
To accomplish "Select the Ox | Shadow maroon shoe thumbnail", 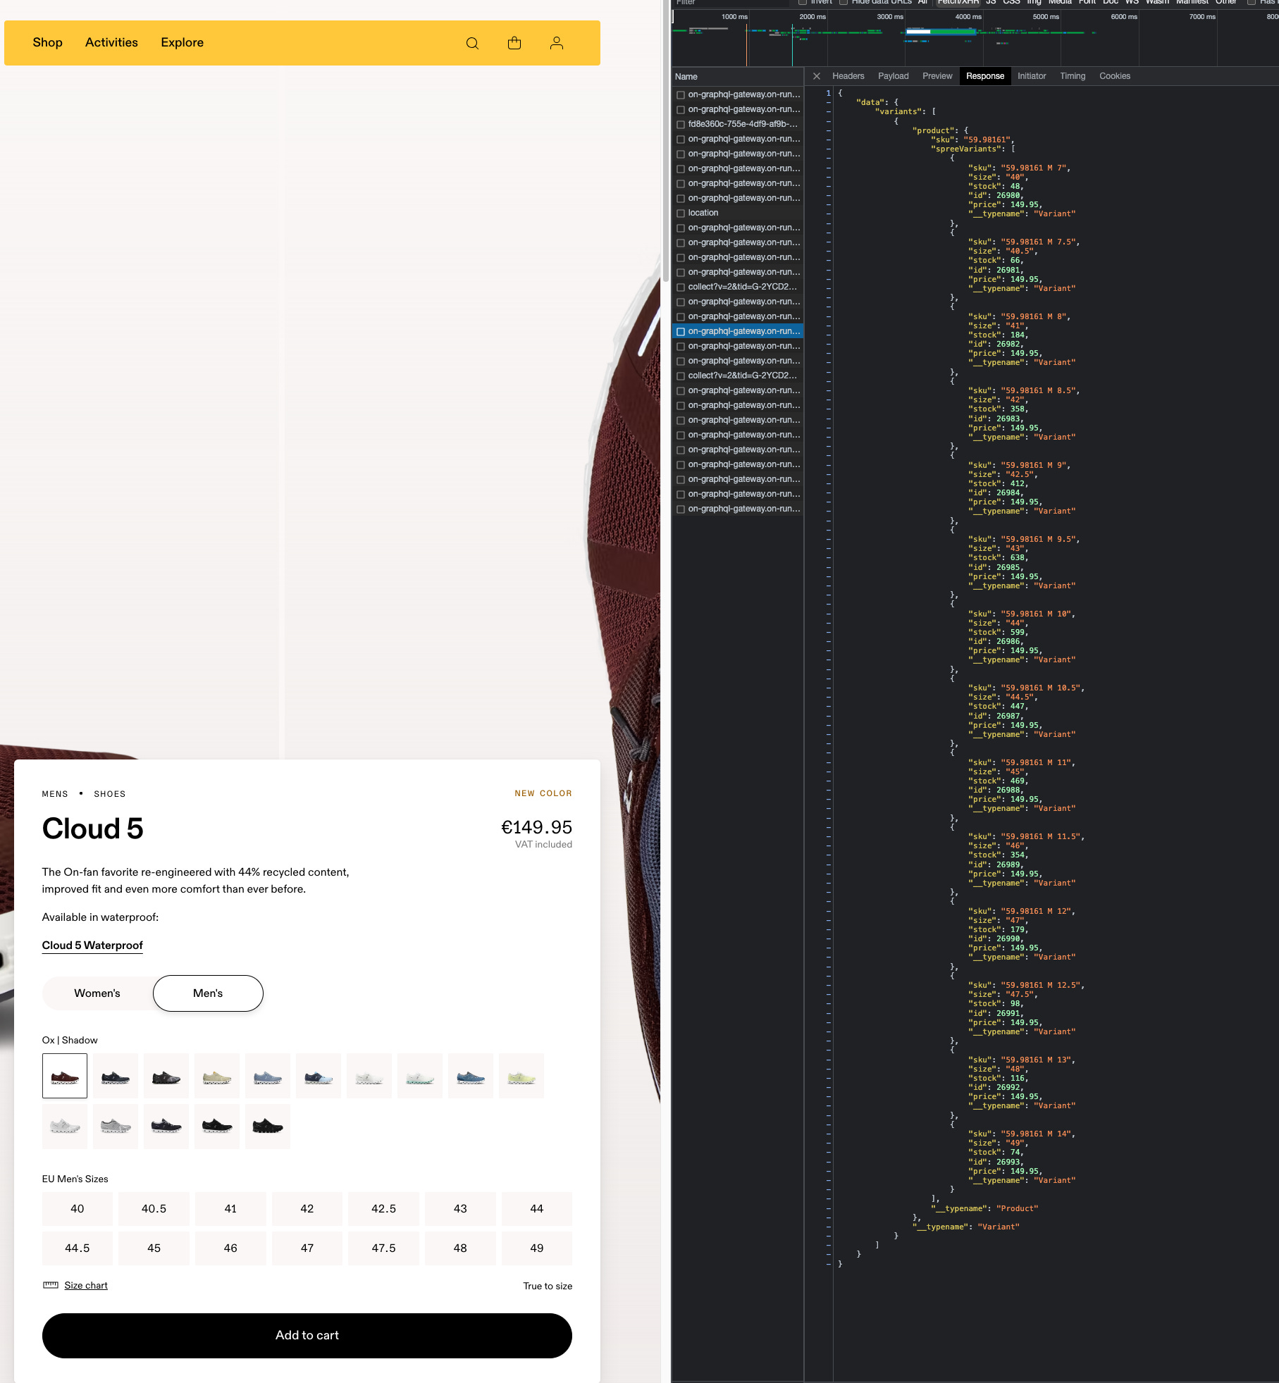I will (65, 1076).
